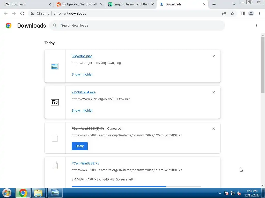Open the Windows Start menu

(7, 193)
